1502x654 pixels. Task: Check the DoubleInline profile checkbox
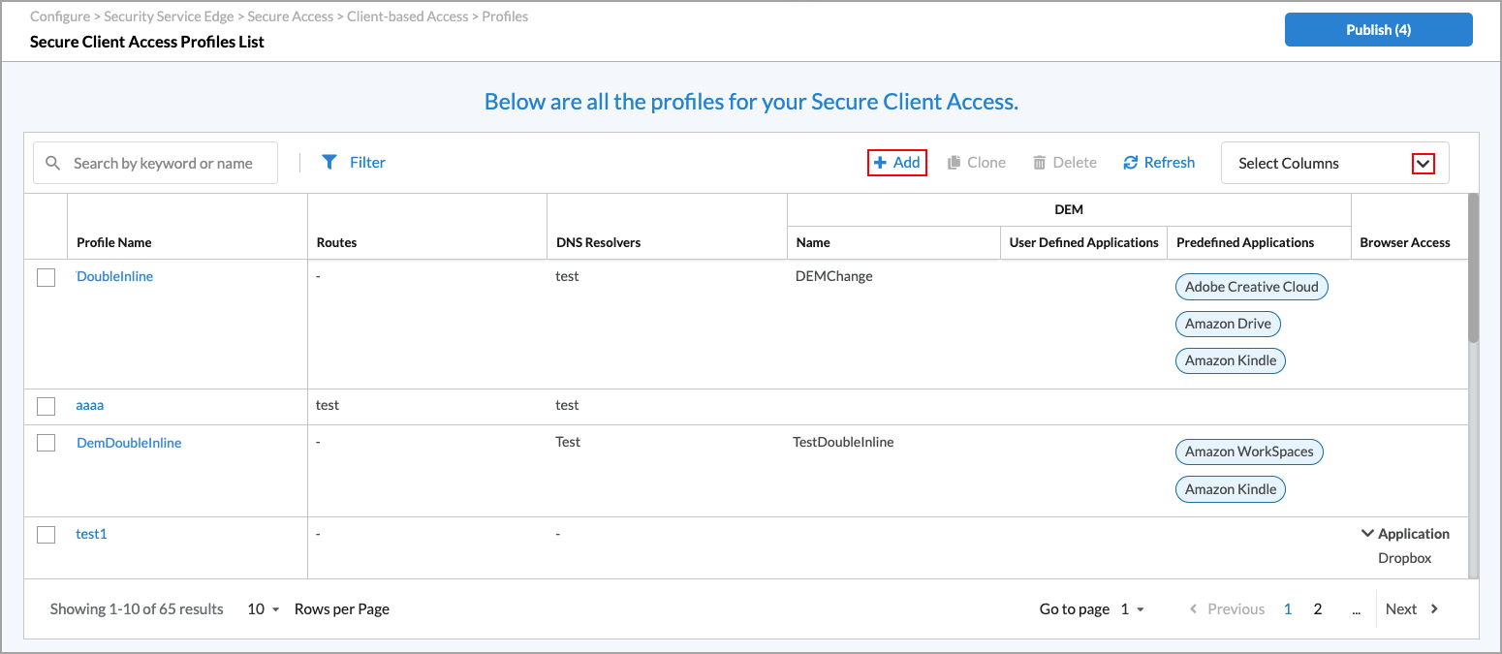[47, 278]
